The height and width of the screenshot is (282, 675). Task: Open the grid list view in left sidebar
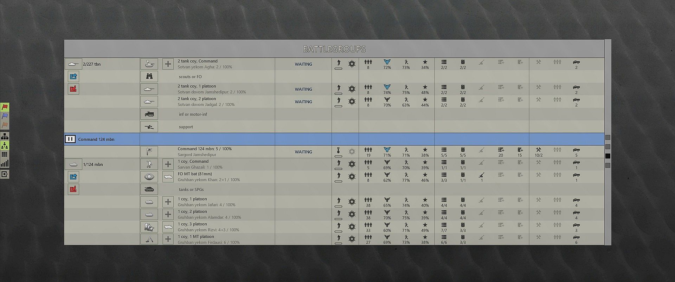coord(5,155)
